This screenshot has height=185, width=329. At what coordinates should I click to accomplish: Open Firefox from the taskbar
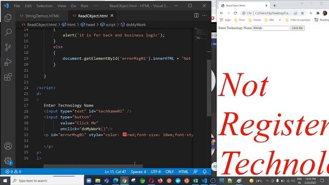[160, 180]
